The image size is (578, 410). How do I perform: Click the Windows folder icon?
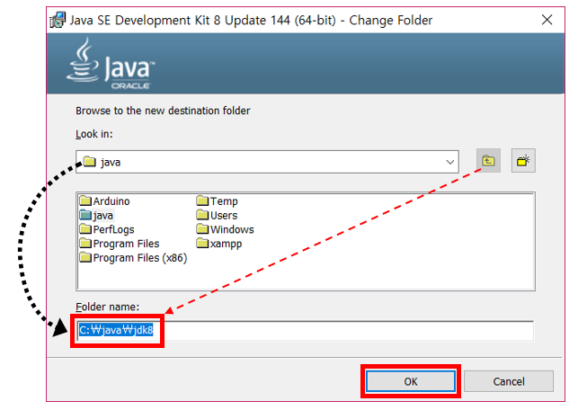pos(202,229)
